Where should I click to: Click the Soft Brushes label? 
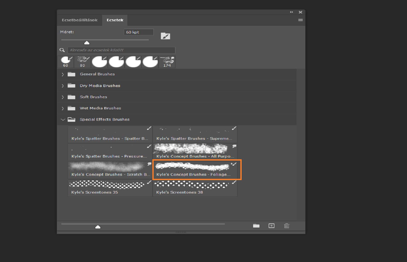93,97
